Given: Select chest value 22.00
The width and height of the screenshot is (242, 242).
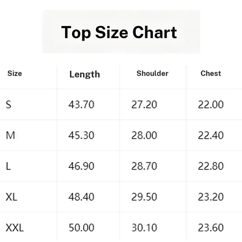Looking at the screenshot, I should 211,104.
